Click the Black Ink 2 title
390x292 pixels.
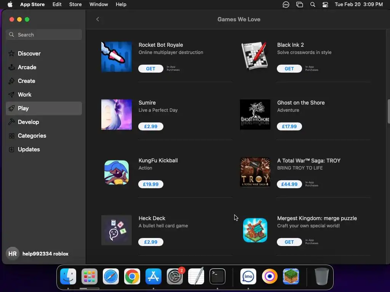click(x=291, y=45)
